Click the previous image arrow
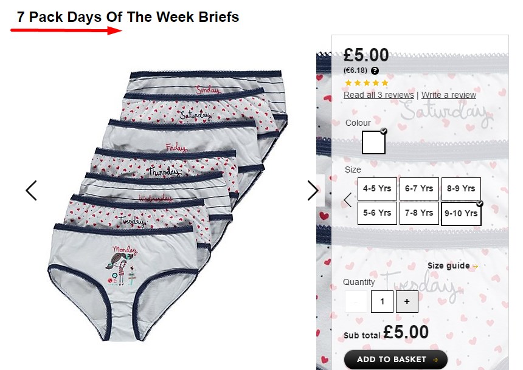The height and width of the screenshot is (370, 523). 32,191
